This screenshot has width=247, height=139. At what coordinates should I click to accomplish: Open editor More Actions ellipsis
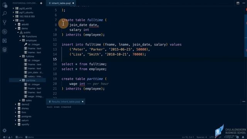(x=244, y=3)
